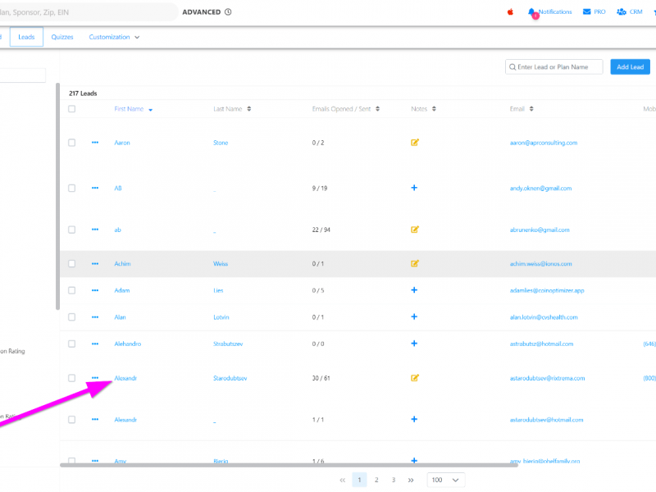Screen dimensions: 656x492
Task: Open email link aaron@aprconsulting.com
Action: tap(543, 143)
